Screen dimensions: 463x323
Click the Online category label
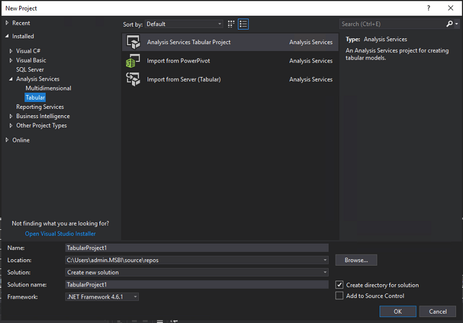click(x=21, y=140)
